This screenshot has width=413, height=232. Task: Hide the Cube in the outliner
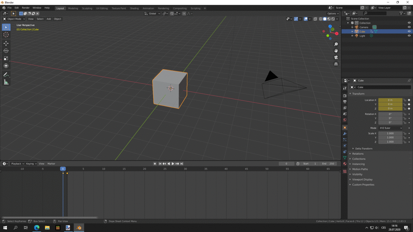(409, 31)
